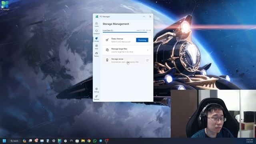
Task: Open the Toolbox section in sidebar
Action: 96,54
